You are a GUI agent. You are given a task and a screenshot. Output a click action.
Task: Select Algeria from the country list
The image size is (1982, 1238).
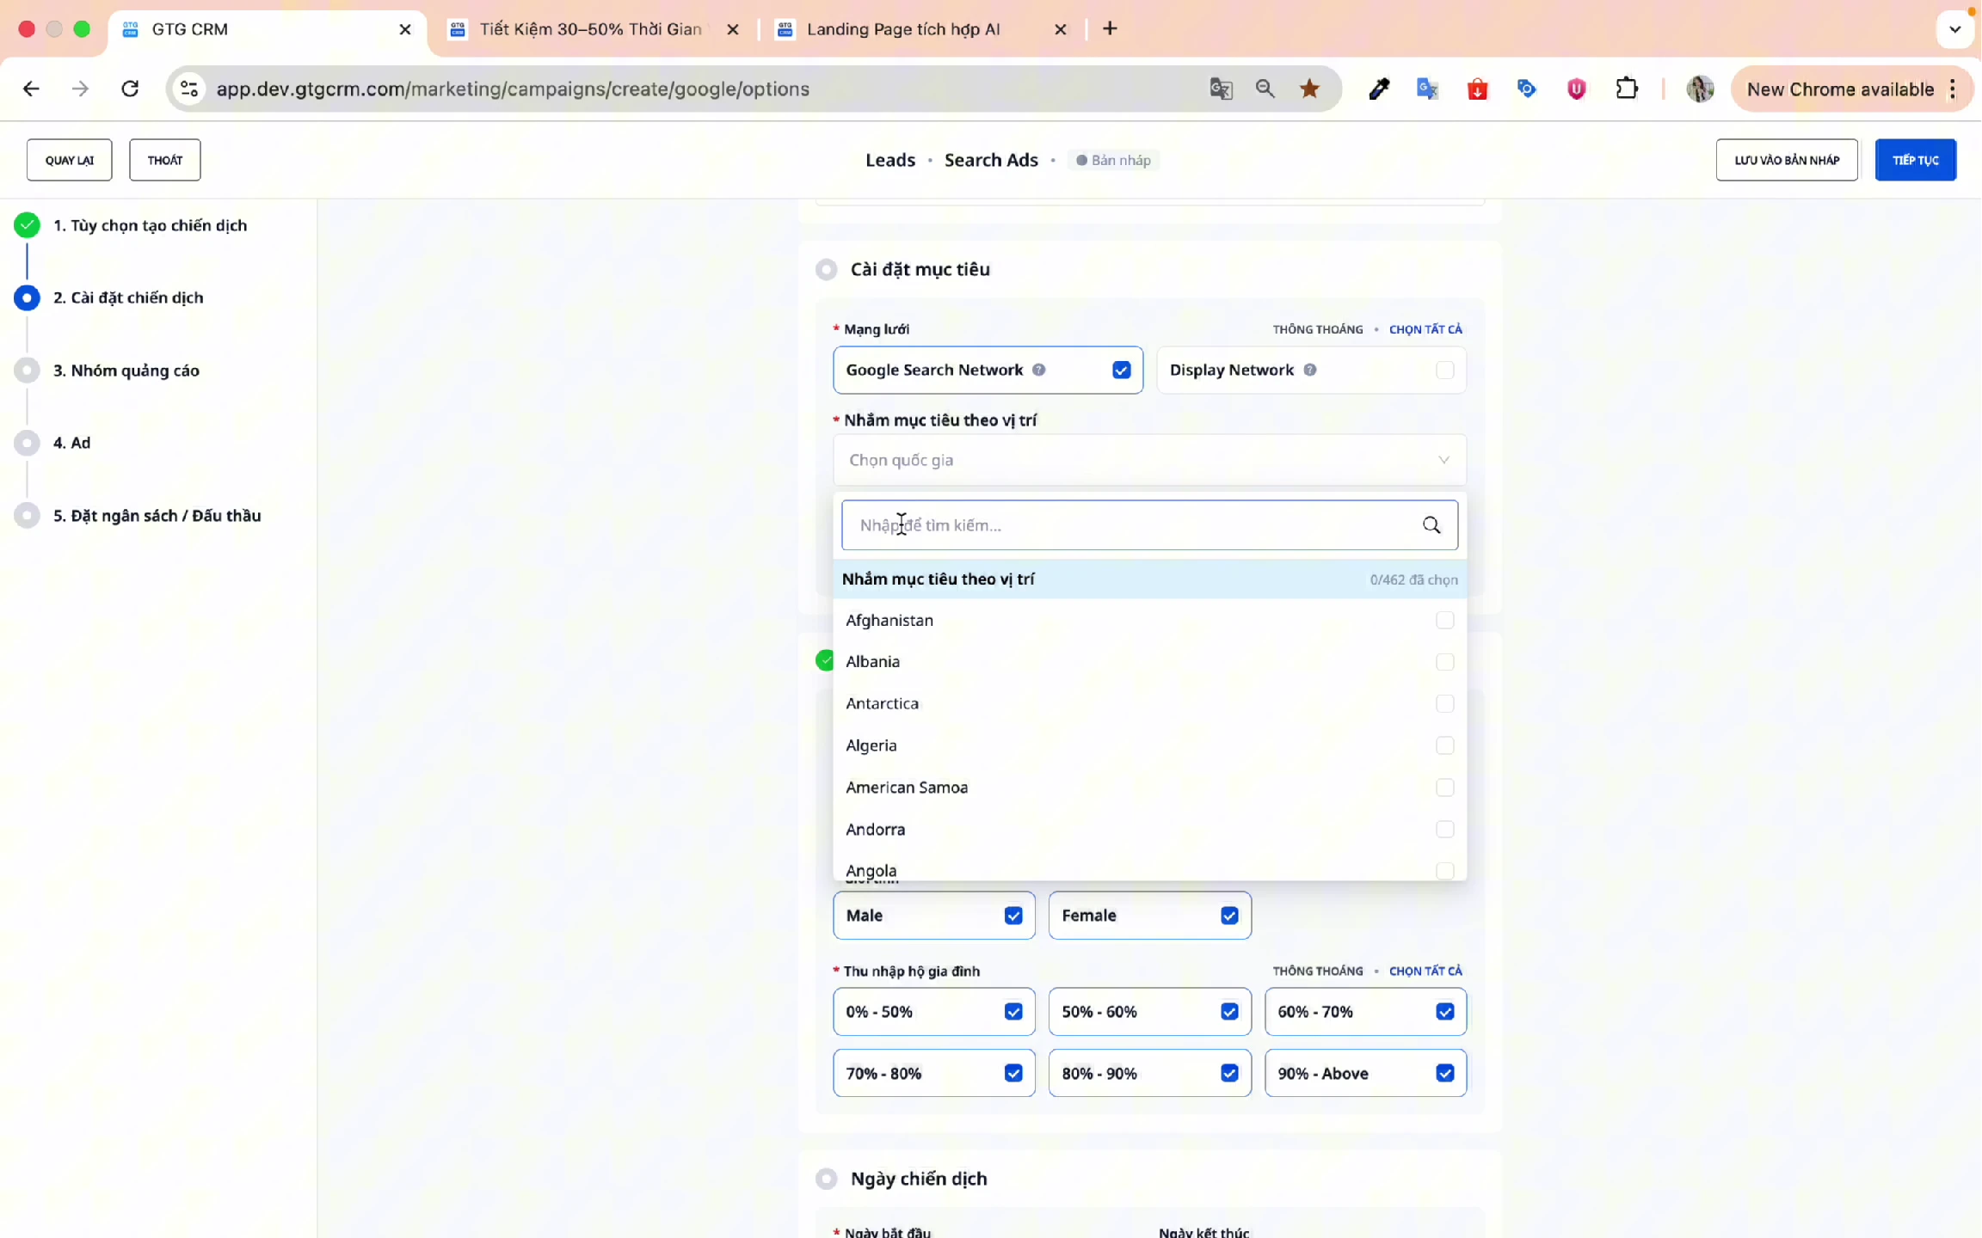click(x=871, y=745)
